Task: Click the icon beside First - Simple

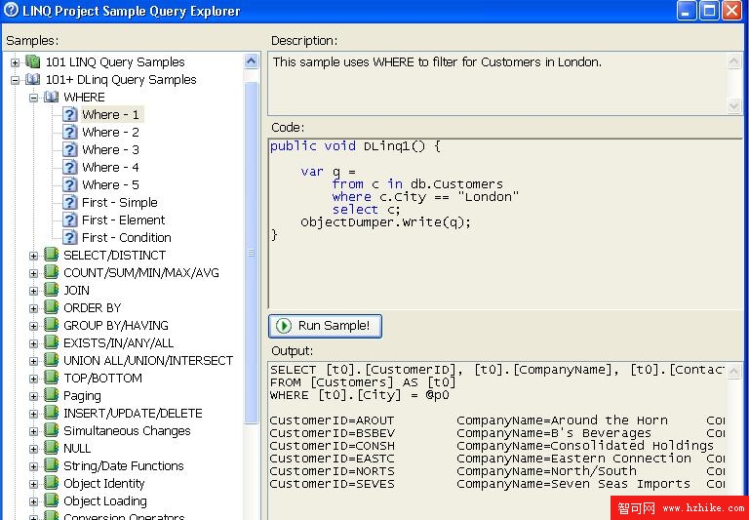Action: coord(70,203)
